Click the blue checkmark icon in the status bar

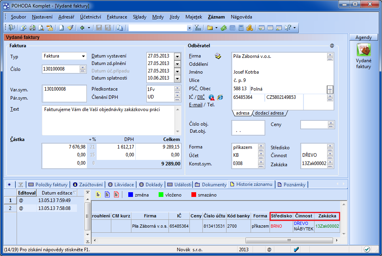(x=296, y=249)
